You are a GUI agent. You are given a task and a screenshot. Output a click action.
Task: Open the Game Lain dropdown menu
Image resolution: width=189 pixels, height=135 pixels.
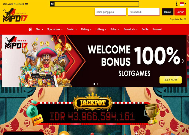[130, 29]
